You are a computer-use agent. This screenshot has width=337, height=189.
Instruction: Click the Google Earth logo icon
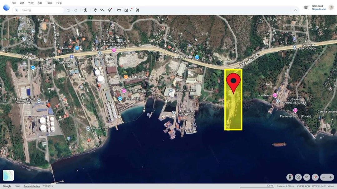click(x=6, y=7)
